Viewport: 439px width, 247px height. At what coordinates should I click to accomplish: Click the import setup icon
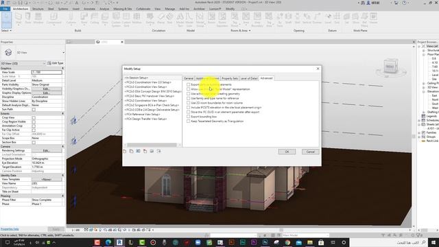point(152,151)
